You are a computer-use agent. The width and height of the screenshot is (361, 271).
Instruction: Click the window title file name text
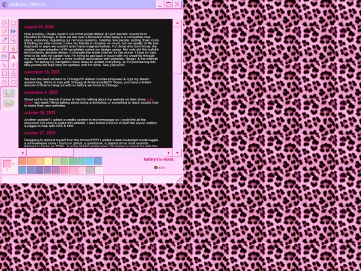(x=27, y=5)
